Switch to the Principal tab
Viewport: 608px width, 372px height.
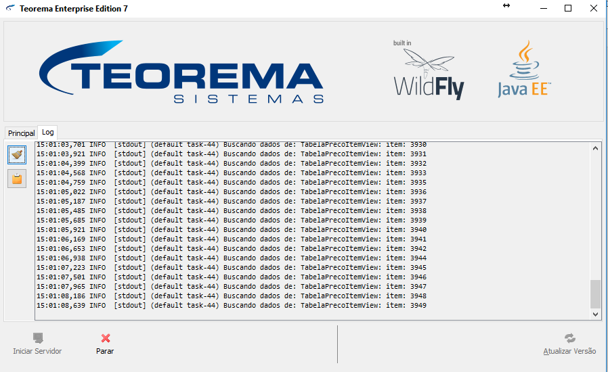(x=21, y=133)
